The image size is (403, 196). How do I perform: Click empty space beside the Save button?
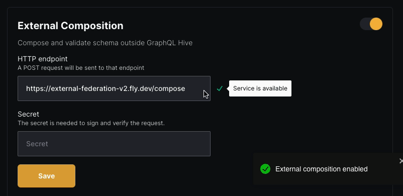[154, 176]
